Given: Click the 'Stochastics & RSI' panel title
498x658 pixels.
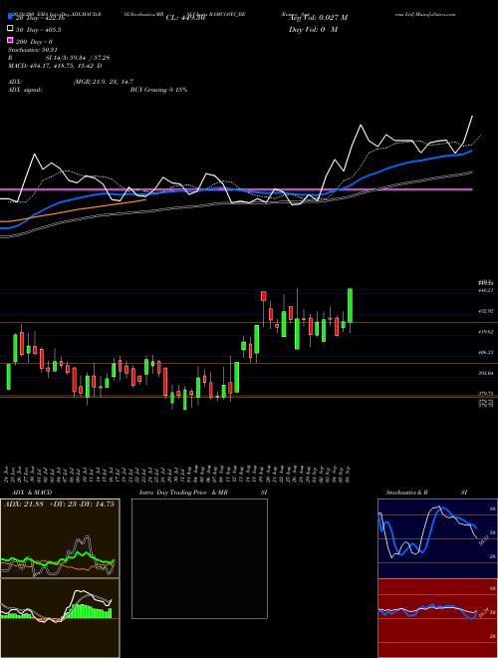Looking at the screenshot, I should point(426,493).
